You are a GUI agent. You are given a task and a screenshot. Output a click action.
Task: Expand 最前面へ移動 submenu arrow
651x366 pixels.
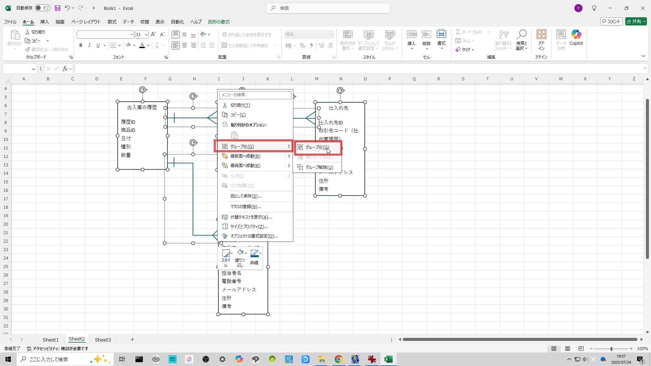tap(289, 156)
